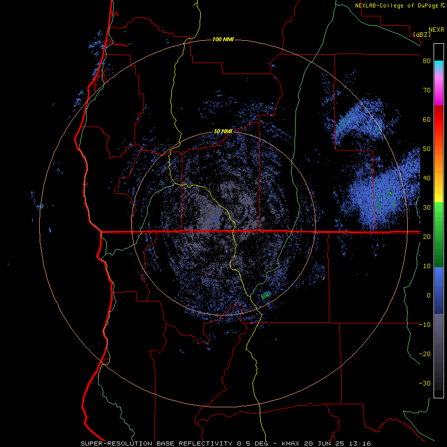Click the -30 value on dBZ scale
Image resolution: width=447 pixels, height=447 pixels.
coord(425,383)
